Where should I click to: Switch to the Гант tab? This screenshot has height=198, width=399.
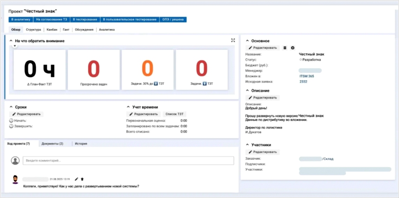point(66,30)
